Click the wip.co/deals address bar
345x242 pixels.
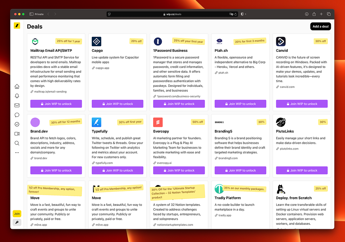tap(172, 14)
